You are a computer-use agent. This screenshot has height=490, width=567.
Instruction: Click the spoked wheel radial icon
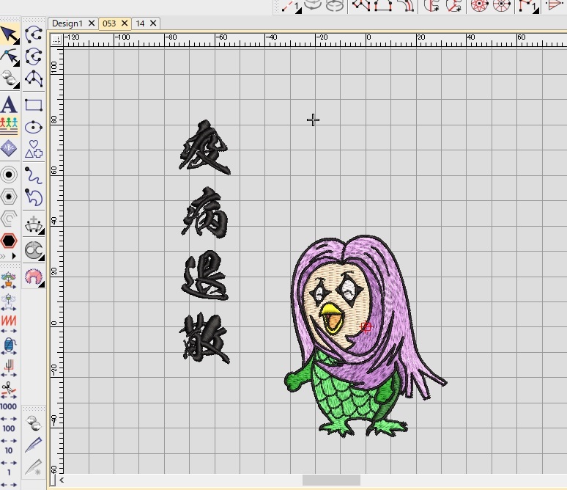point(501,5)
